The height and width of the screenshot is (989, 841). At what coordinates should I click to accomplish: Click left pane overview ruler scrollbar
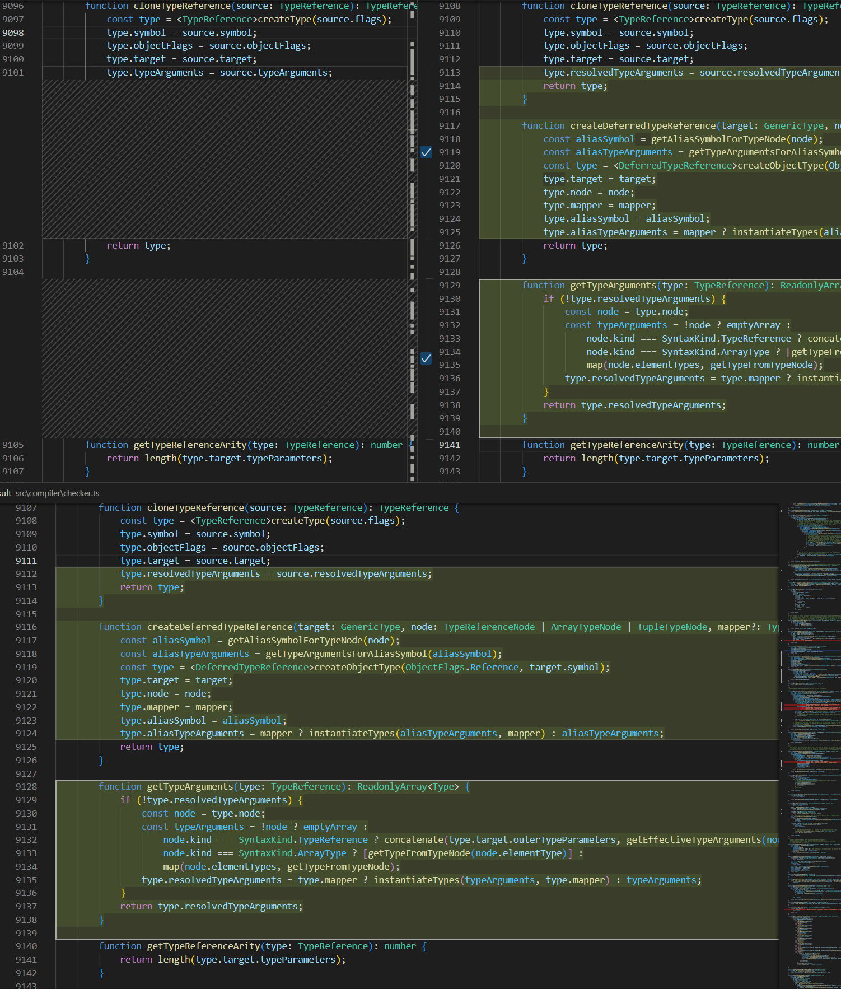pyautogui.click(x=413, y=241)
